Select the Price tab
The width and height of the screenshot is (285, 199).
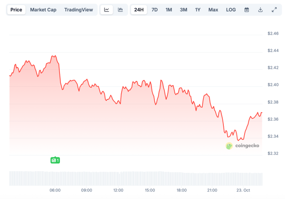pos(16,9)
